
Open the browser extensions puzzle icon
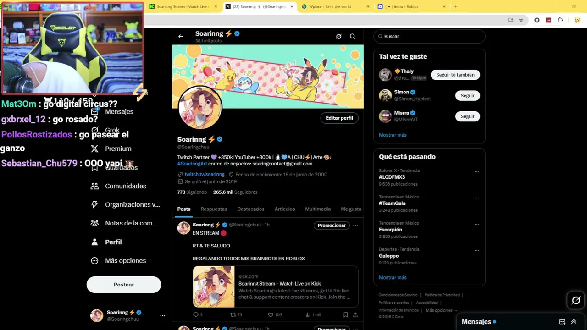pos(560,20)
